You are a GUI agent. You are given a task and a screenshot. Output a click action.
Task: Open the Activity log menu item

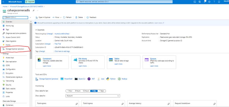point(10,26)
